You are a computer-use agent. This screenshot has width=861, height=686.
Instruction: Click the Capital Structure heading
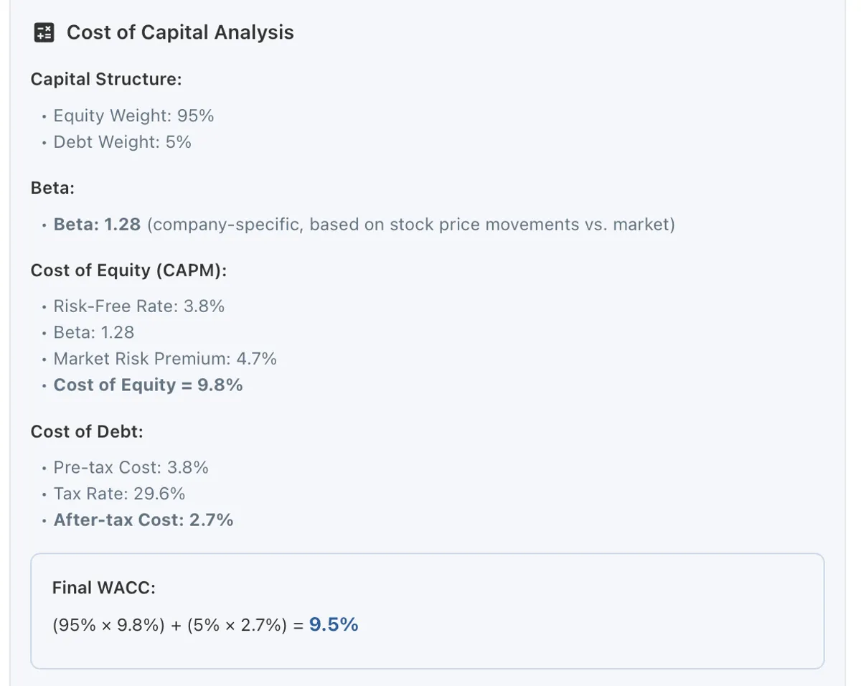click(106, 79)
